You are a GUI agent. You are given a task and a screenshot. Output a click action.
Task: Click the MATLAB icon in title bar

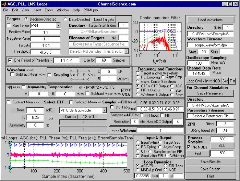(4, 4)
